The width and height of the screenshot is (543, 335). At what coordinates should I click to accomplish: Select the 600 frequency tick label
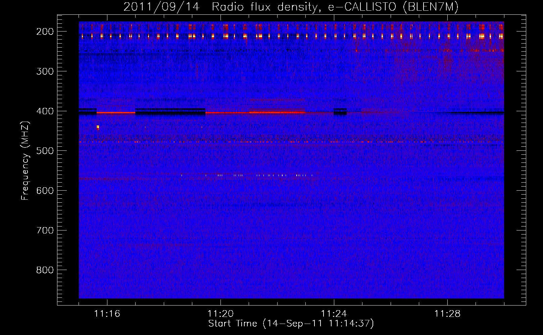pyautogui.click(x=45, y=191)
